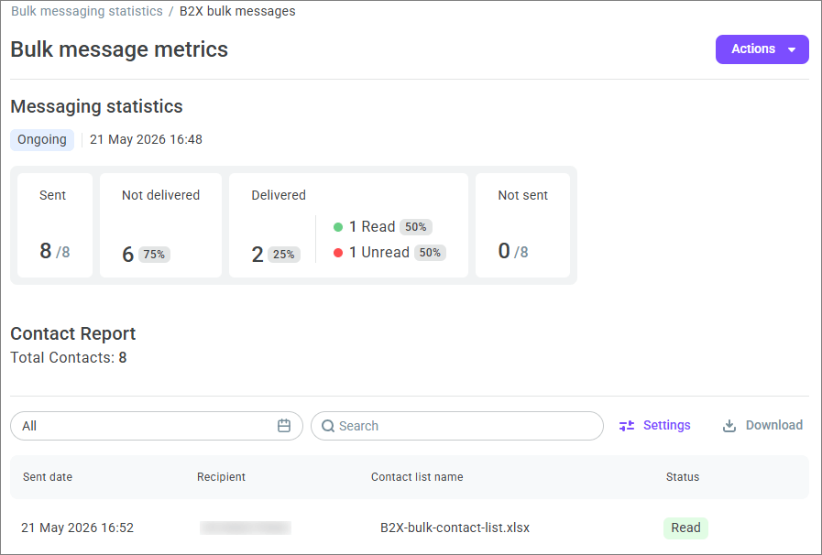Image resolution: width=822 pixels, height=555 pixels.
Task: Open the Actions dropdown button
Action: click(x=762, y=49)
